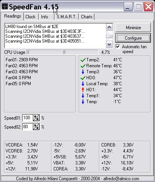The height and width of the screenshot is (182, 155).
Task: Click the Minimize button
Action: 133,28
